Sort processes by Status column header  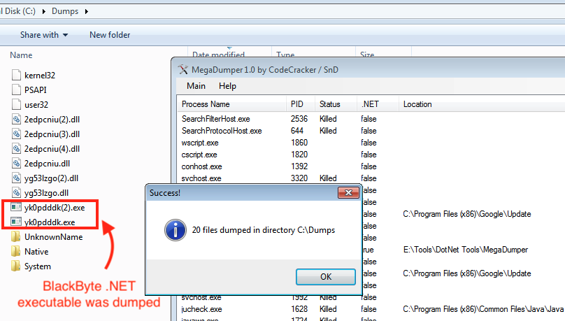point(330,104)
